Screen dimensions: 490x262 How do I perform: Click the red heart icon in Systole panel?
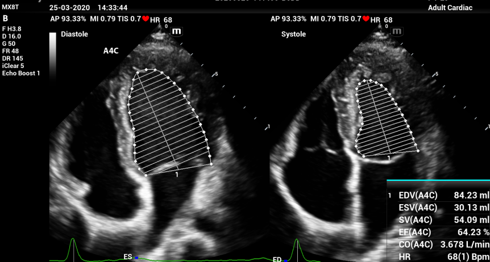click(366, 19)
